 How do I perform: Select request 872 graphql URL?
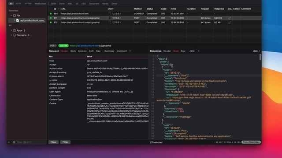(x=80, y=22)
